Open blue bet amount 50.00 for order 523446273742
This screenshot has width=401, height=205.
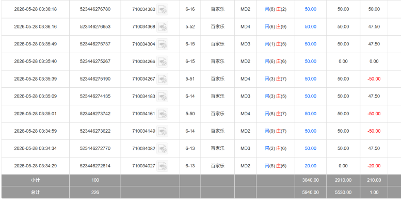click(x=311, y=114)
